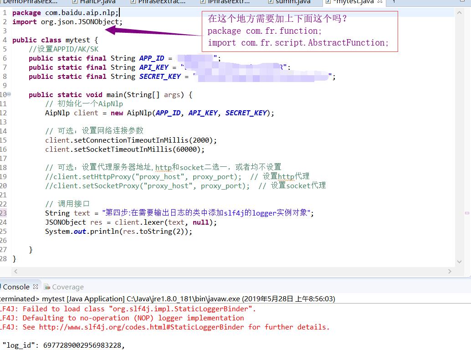Open the summ.java editor tab
The height and width of the screenshot is (350, 471).
pyautogui.click(x=290, y=2)
